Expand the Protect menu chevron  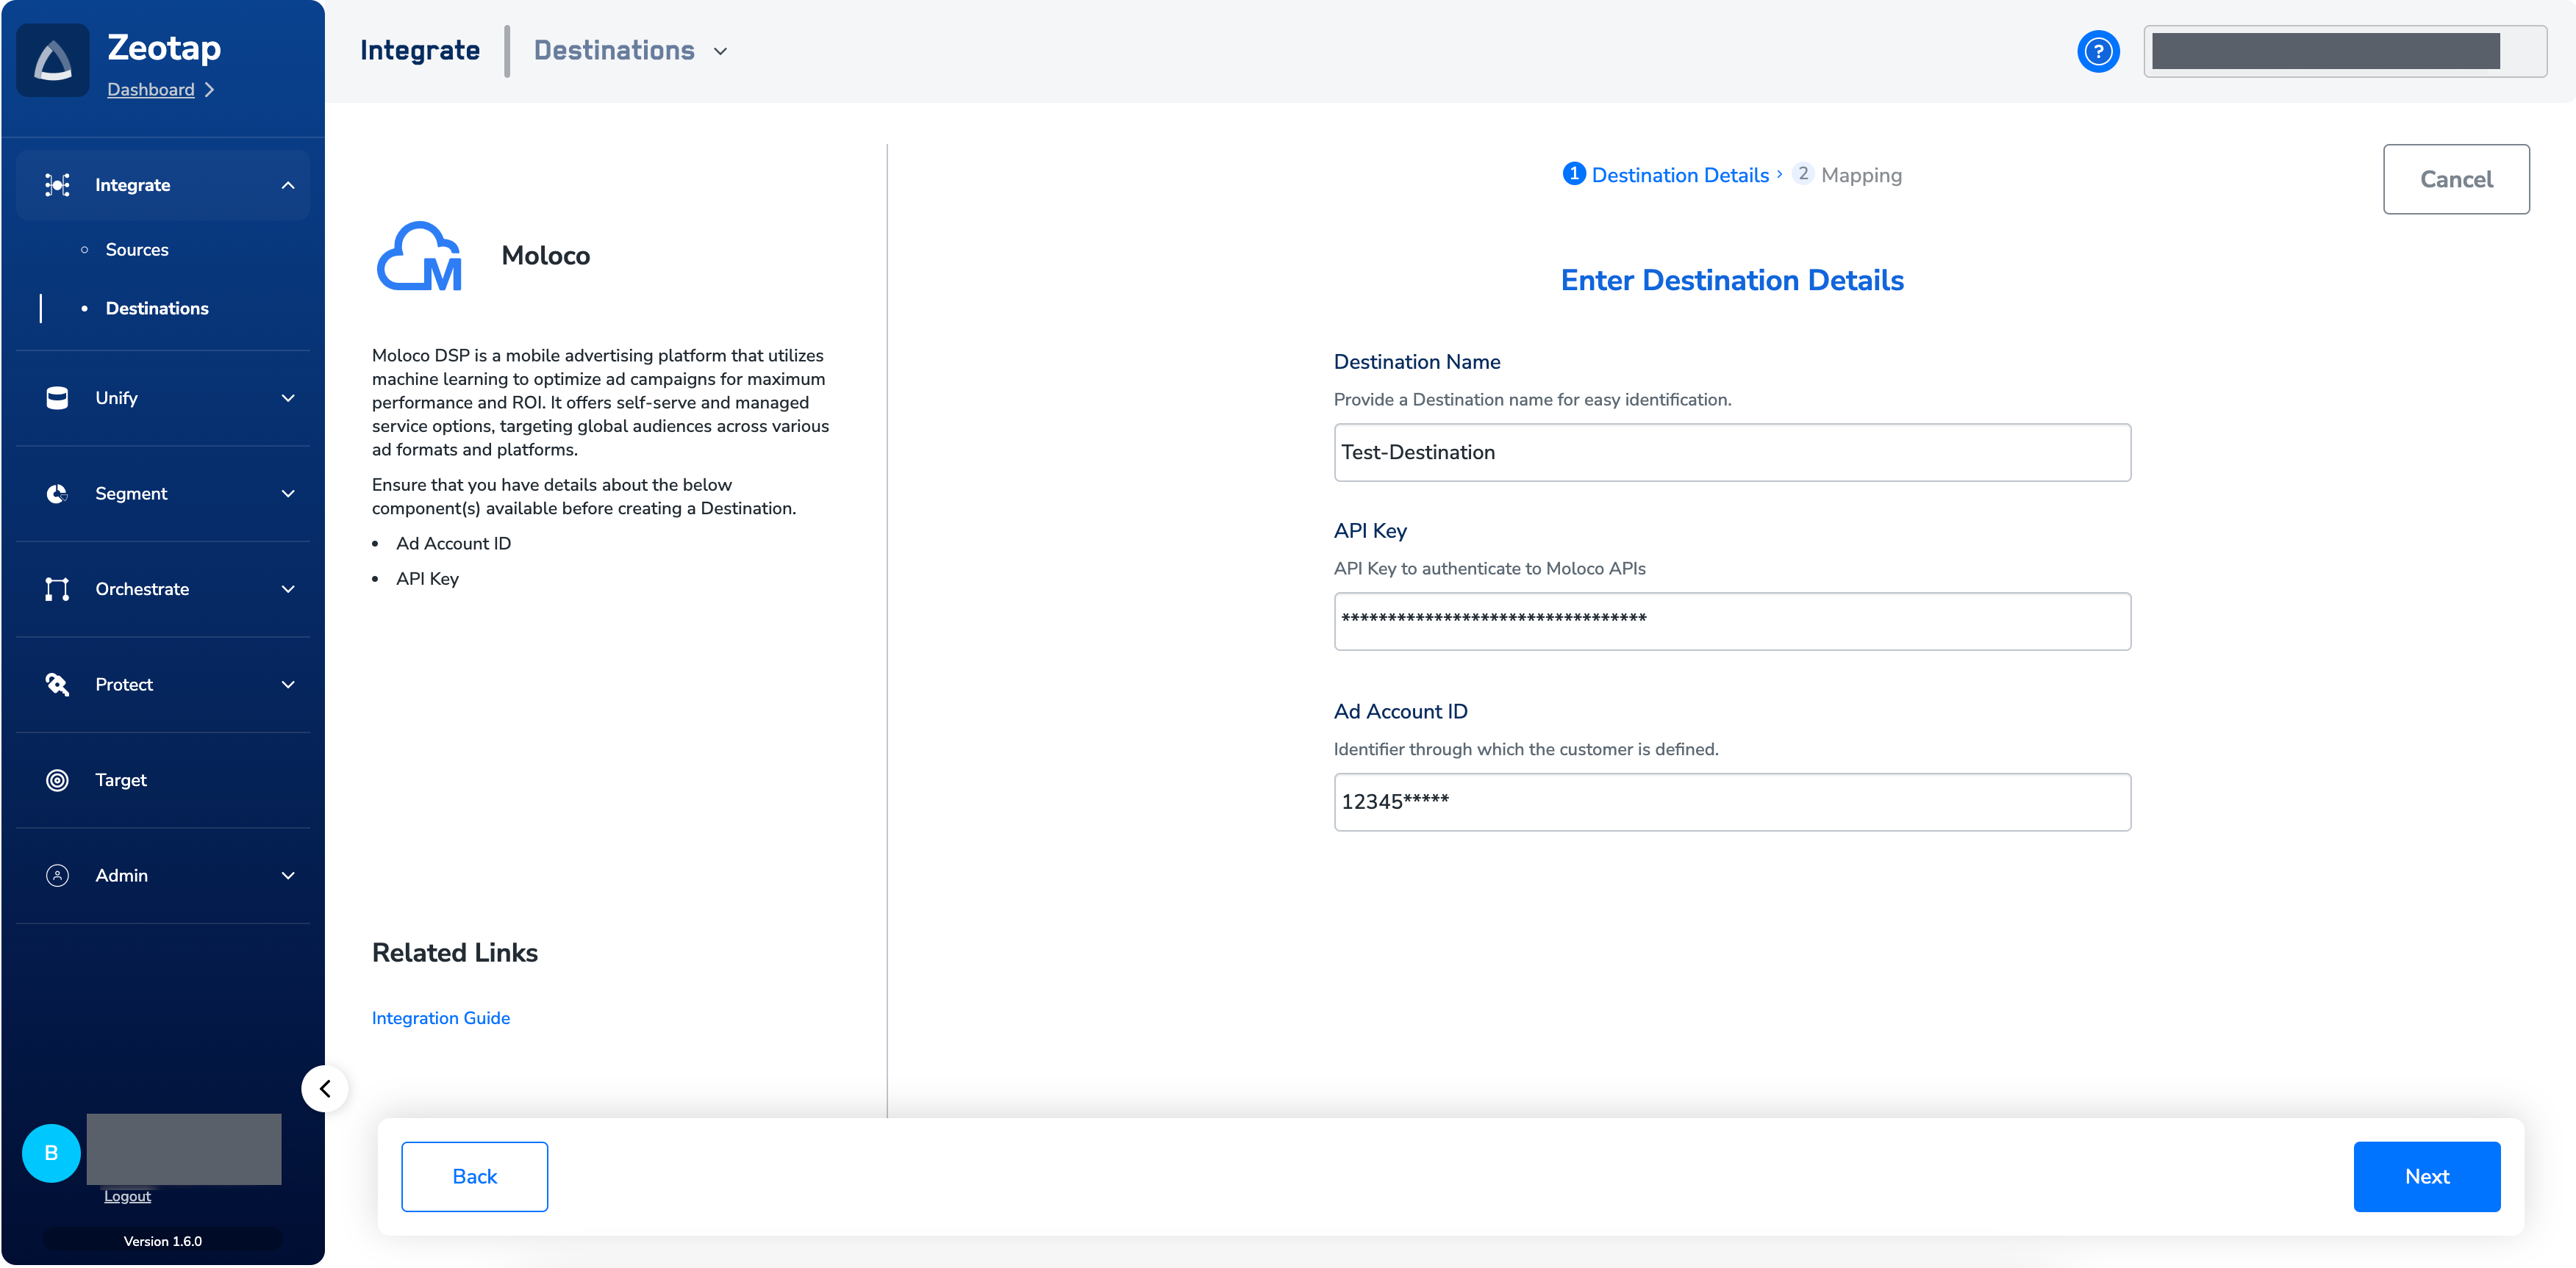pos(288,685)
